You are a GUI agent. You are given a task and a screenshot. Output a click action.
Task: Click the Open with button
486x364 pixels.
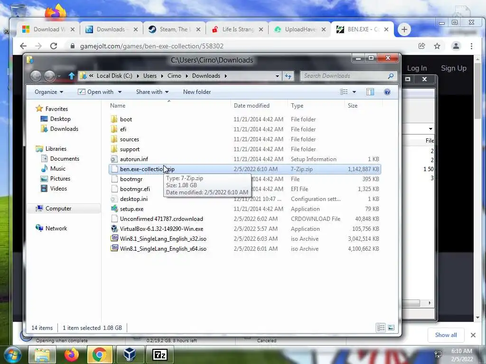[x=96, y=92]
